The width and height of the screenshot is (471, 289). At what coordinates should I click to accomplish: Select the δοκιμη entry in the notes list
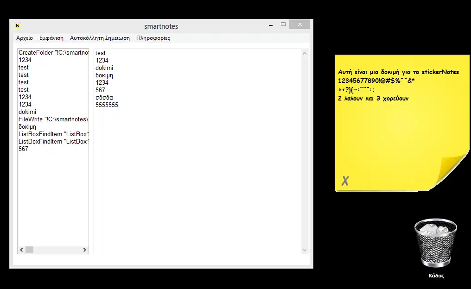pyautogui.click(x=53, y=126)
